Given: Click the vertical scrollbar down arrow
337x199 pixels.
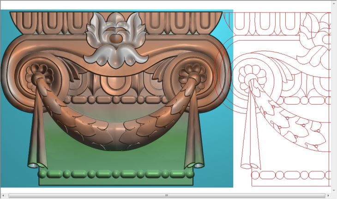Looking at the screenshot, I should point(334,189).
